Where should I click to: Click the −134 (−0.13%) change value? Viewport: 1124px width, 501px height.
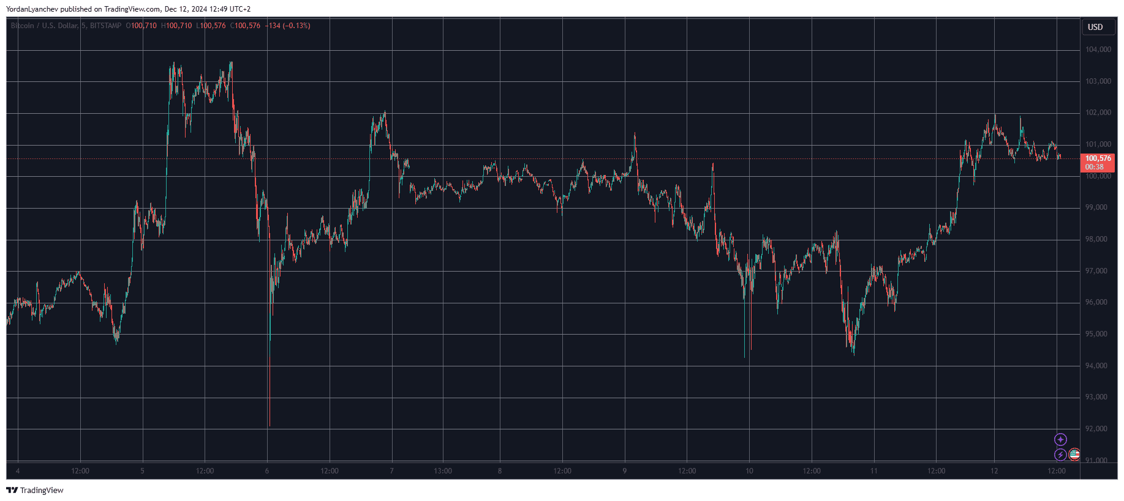(x=287, y=26)
